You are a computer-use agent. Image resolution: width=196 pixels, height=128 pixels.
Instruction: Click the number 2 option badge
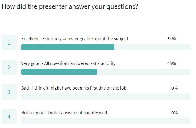(x=9, y=67)
